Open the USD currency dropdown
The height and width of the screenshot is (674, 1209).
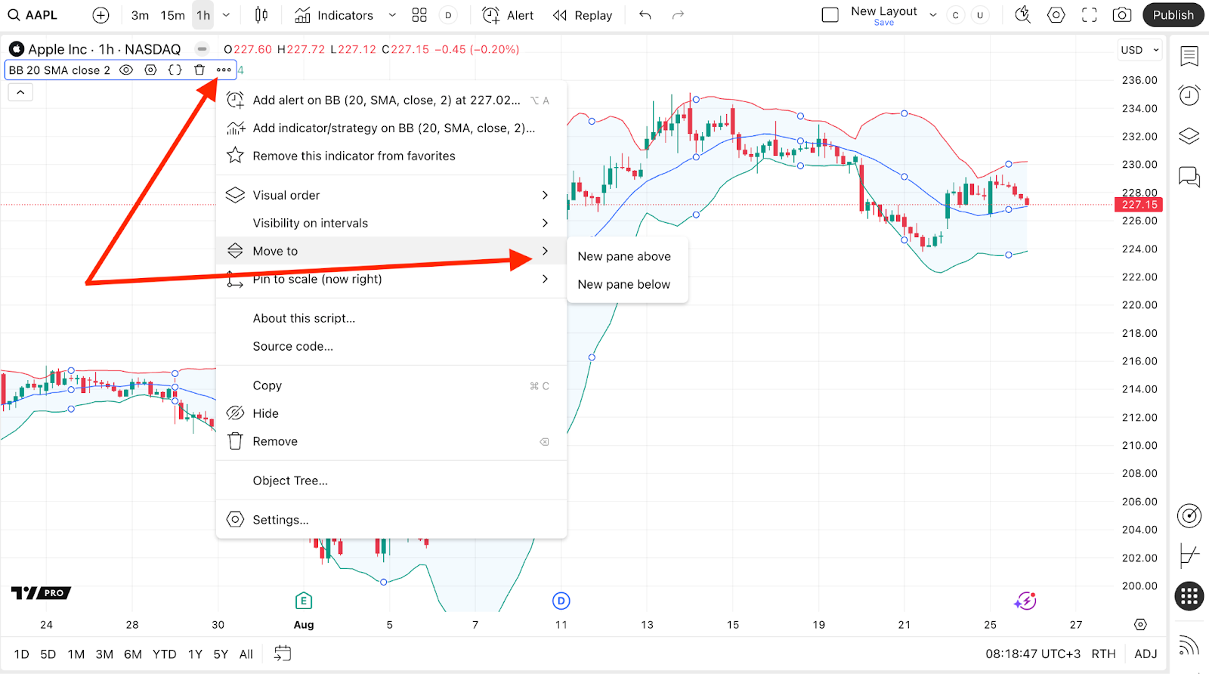pos(1139,50)
